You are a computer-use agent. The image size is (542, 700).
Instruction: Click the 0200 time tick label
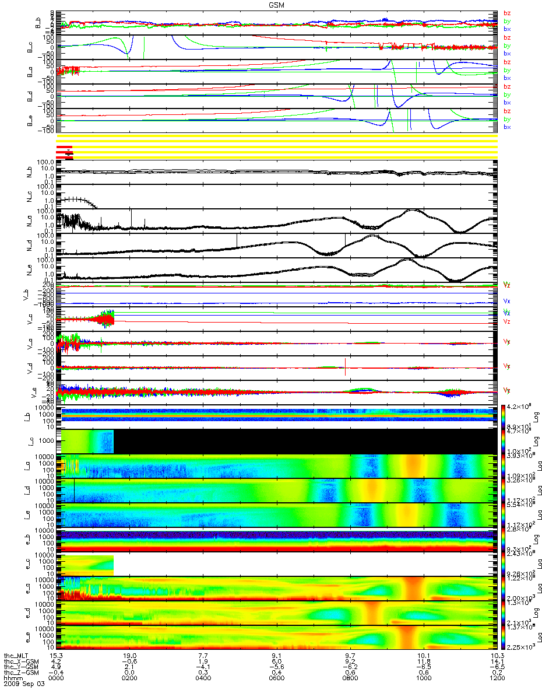pos(129,679)
